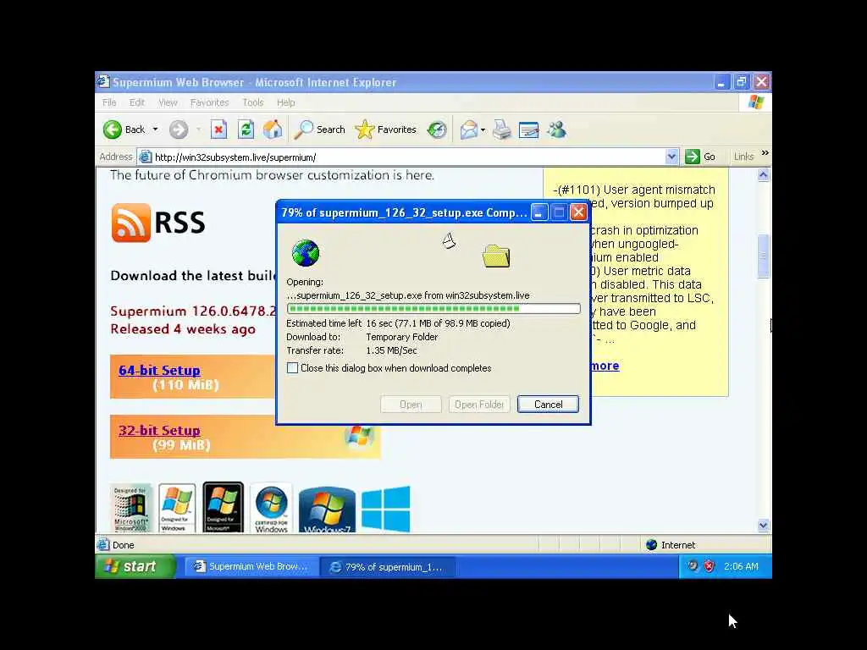
Task: Click the address bar URL field
Action: [x=407, y=157]
